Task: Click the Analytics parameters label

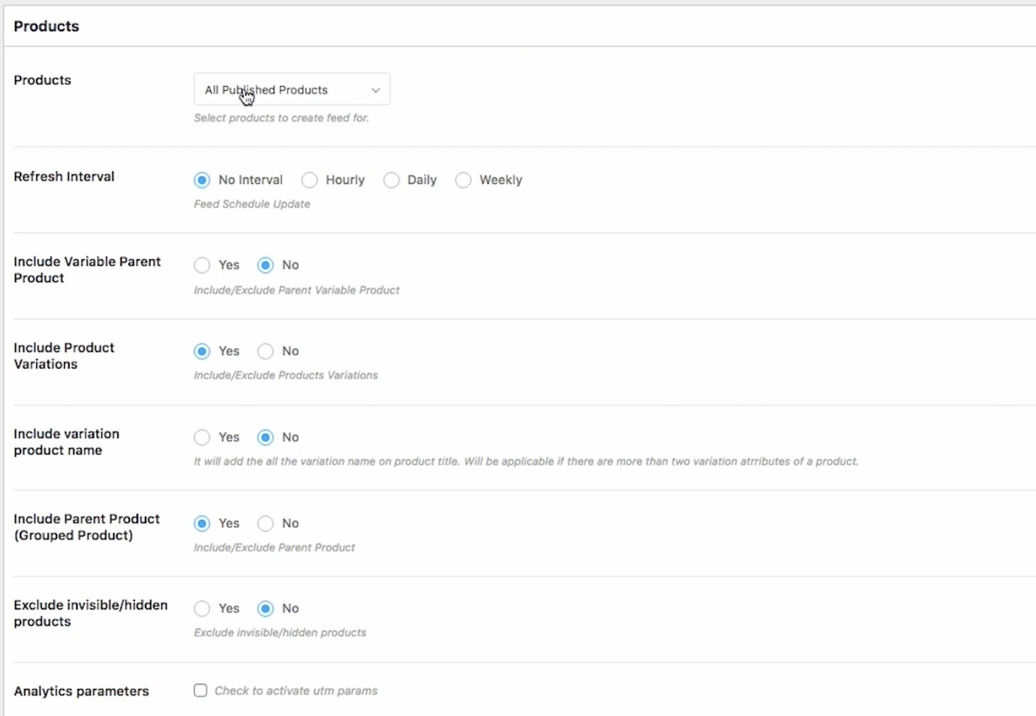Action: [82, 691]
